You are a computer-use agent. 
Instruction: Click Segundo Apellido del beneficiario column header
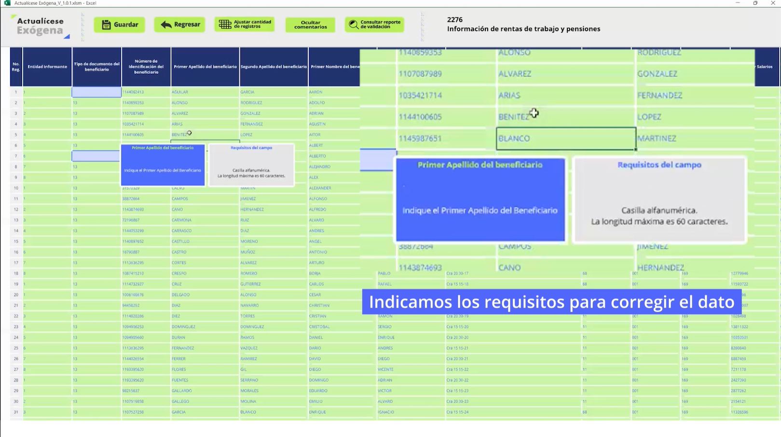pos(274,67)
